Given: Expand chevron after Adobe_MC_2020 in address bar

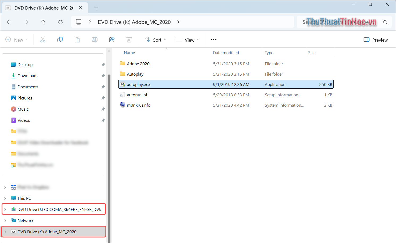Looking at the screenshot, I should click(x=178, y=22).
